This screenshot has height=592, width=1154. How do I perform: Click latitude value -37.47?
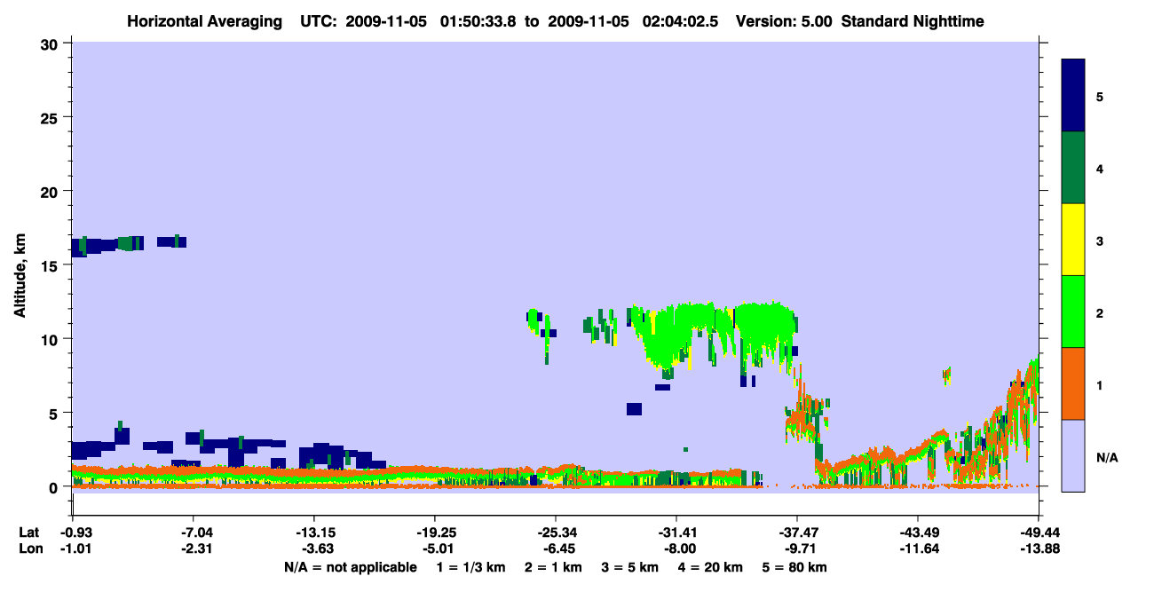point(796,533)
